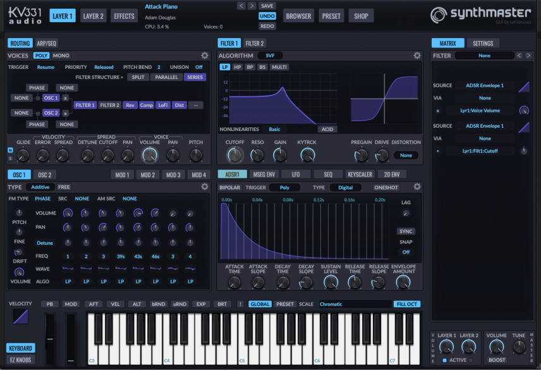Go to next preset arrow

coord(252,6)
